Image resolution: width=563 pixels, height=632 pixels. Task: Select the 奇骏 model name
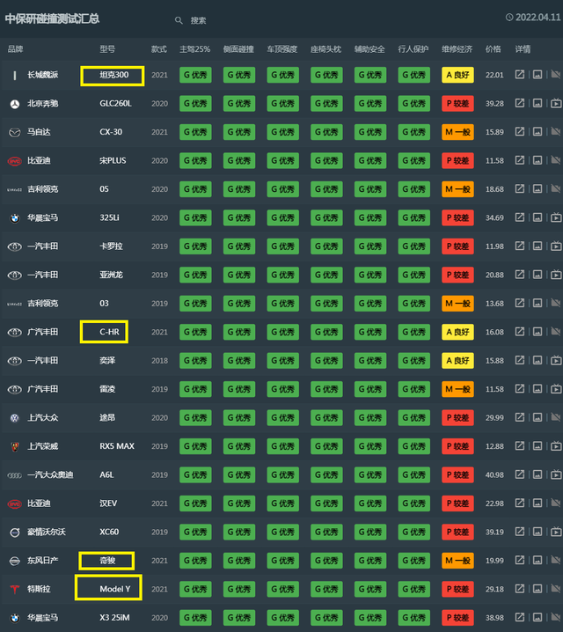tap(107, 560)
